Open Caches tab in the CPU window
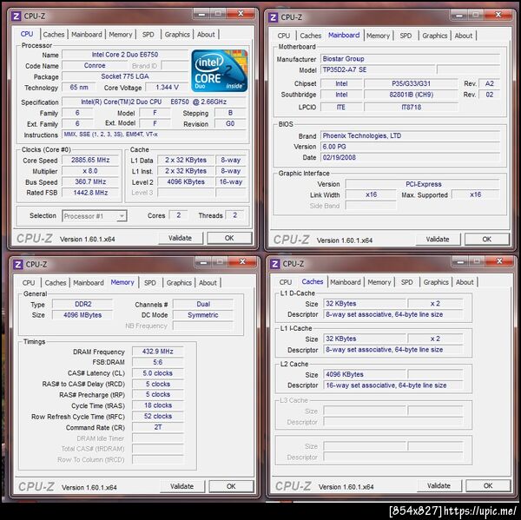 (x=54, y=35)
